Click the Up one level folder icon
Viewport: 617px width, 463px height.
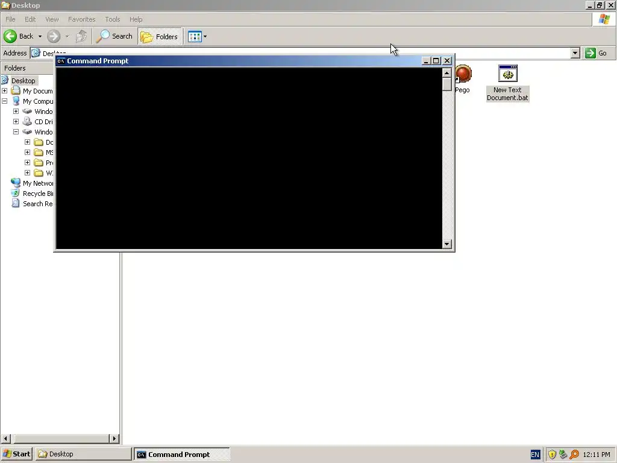[x=81, y=36]
